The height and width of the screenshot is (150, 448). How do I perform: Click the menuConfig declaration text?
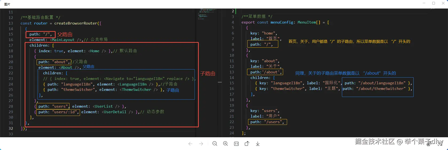282,22
